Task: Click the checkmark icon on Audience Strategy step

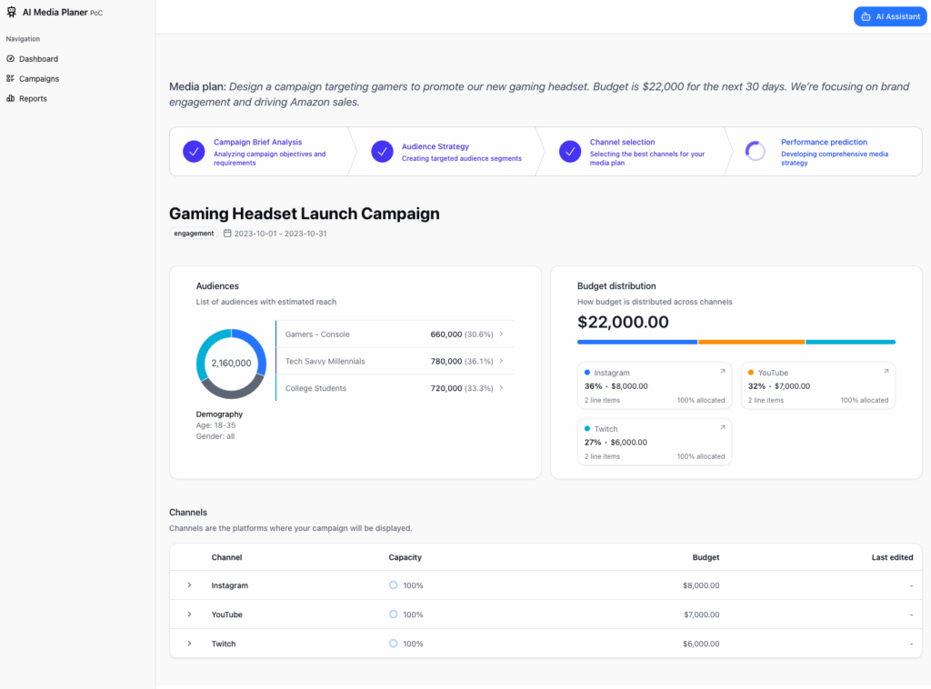Action: tap(382, 151)
